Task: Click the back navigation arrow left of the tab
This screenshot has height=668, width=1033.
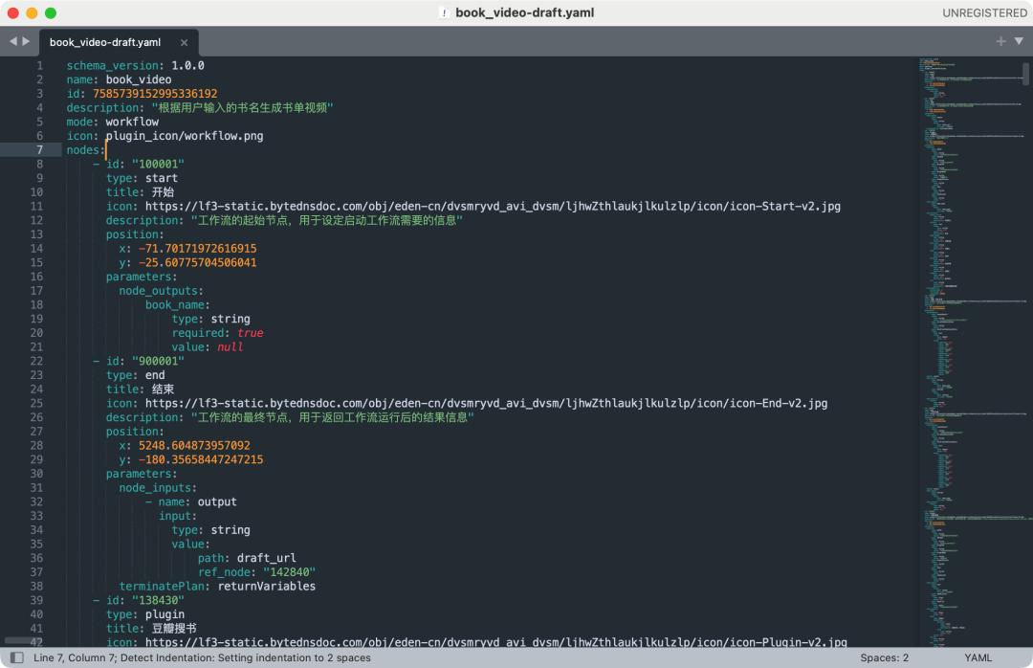Action: tap(13, 42)
